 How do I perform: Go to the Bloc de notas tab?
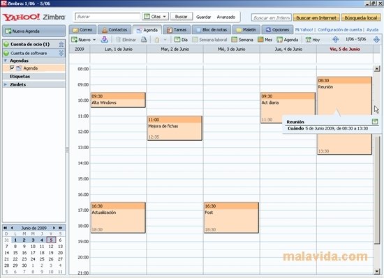click(212, 30)
